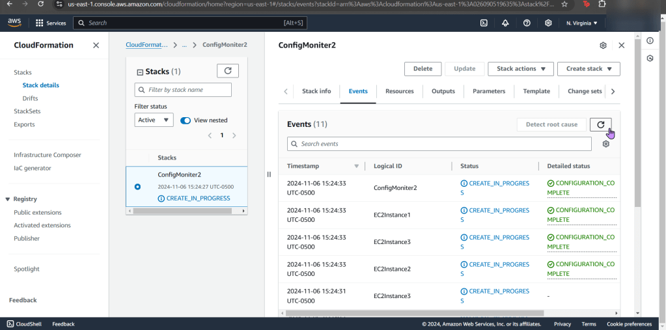Click the Delete stack button
The height and width of the screenshot is (330, 666).
[x=423, y=69]
